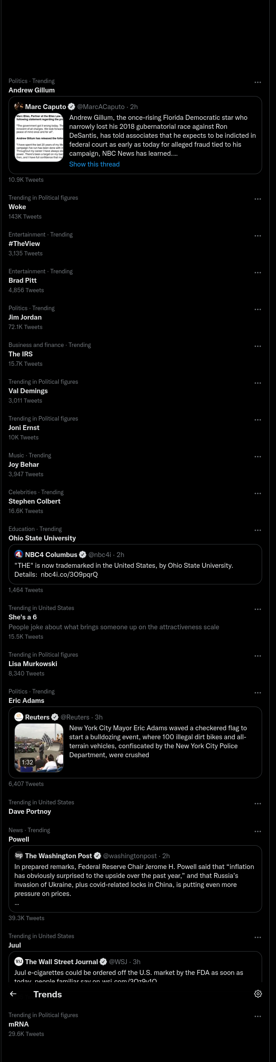This screenshot has height=1062, width=276.
Task: Select the Ohio State University trend
Action: [42, 538]
